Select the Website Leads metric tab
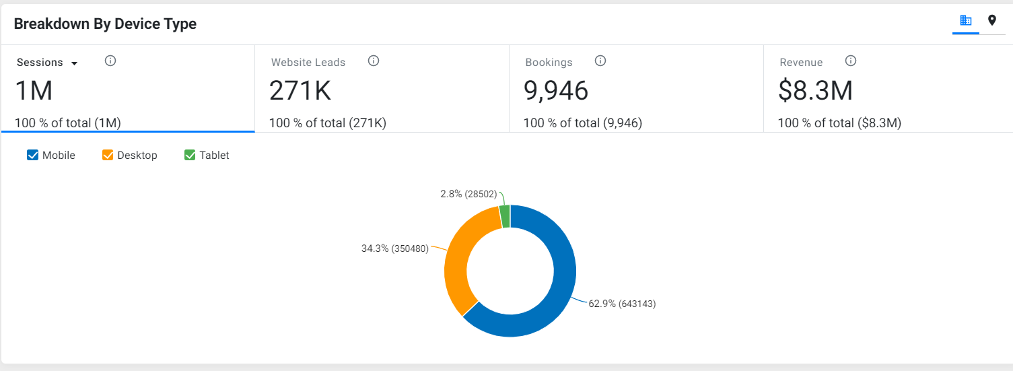The image size is (1013, 371). (x=382, y=89)
